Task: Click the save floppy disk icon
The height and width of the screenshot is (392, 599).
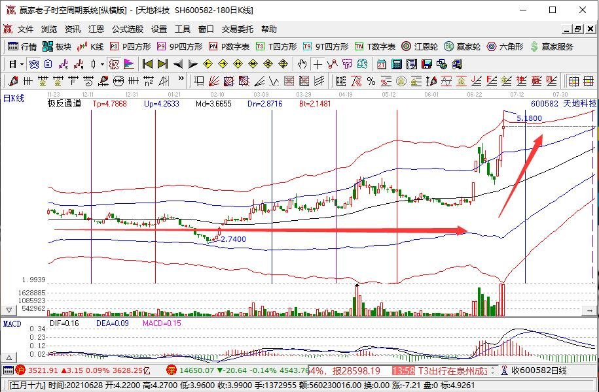Action: tap(426, 64)
